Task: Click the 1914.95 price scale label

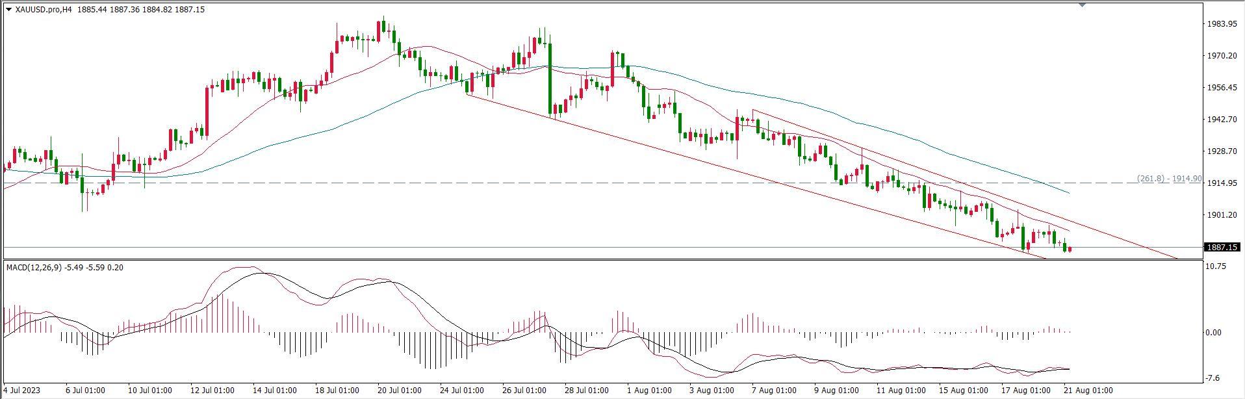Action: coord(1221,183)
